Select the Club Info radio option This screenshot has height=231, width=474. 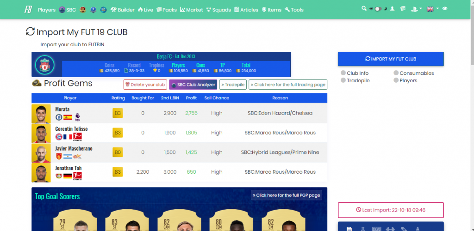click(343, 73)
